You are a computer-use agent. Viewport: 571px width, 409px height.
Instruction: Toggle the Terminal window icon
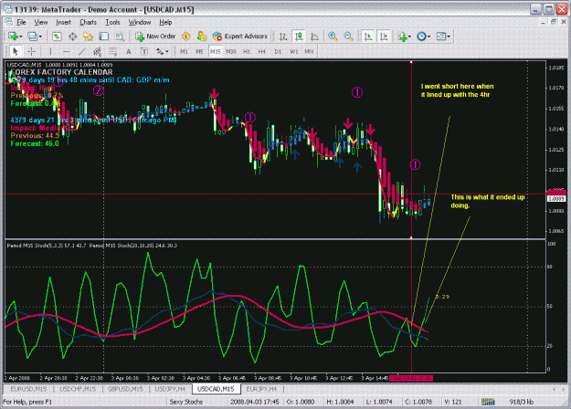(x=104, y=36)
